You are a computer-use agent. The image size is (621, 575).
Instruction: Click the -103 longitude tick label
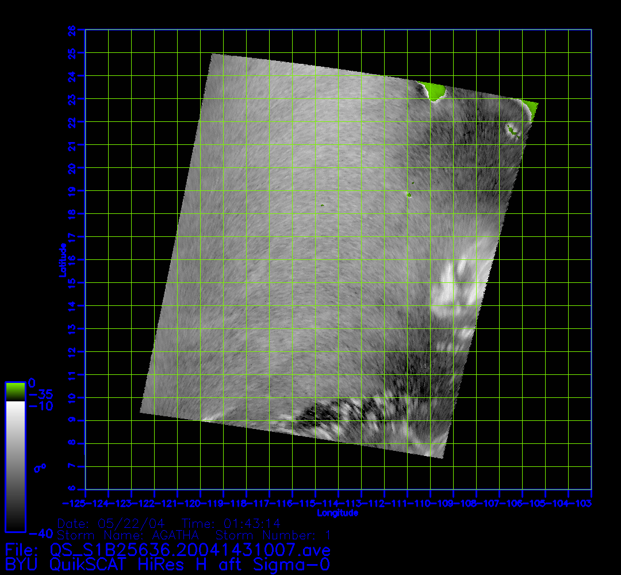582,504
